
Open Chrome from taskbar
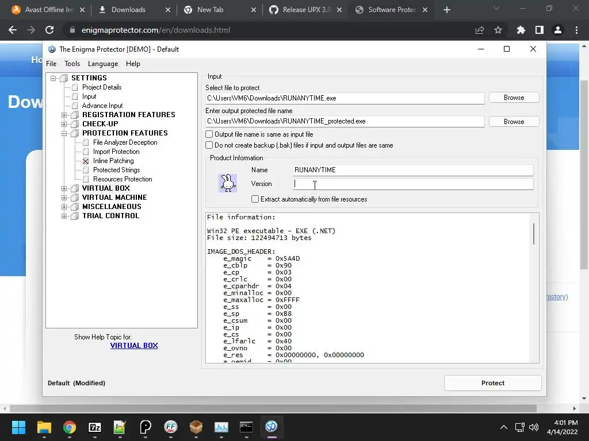(x=70, y=427)
